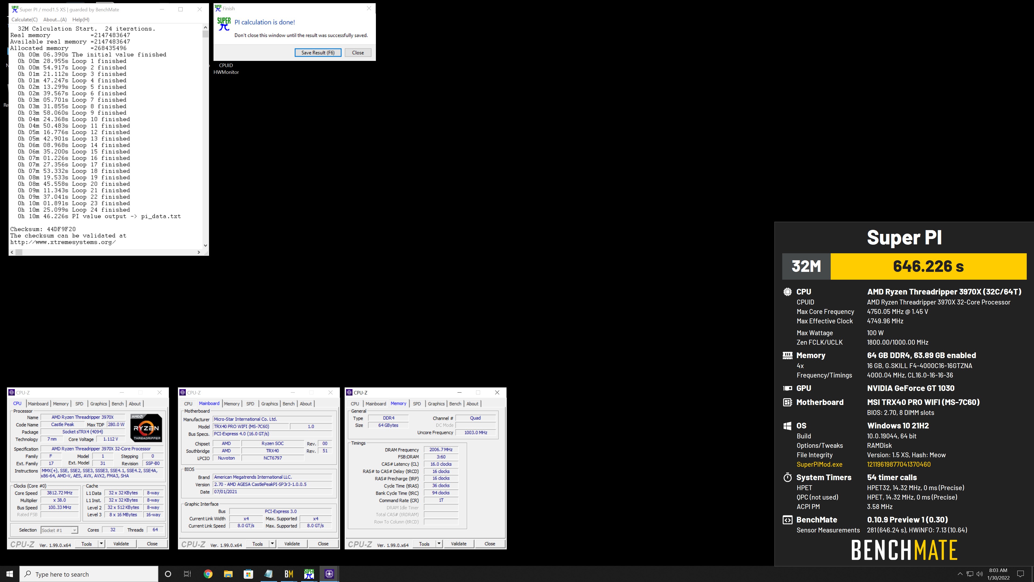Click the hash 12119619877041370460 in BenchMate

(899, 464)
